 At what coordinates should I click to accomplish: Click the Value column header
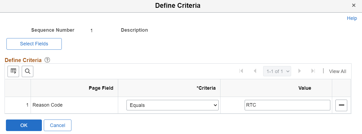click(x=305, y=88)
